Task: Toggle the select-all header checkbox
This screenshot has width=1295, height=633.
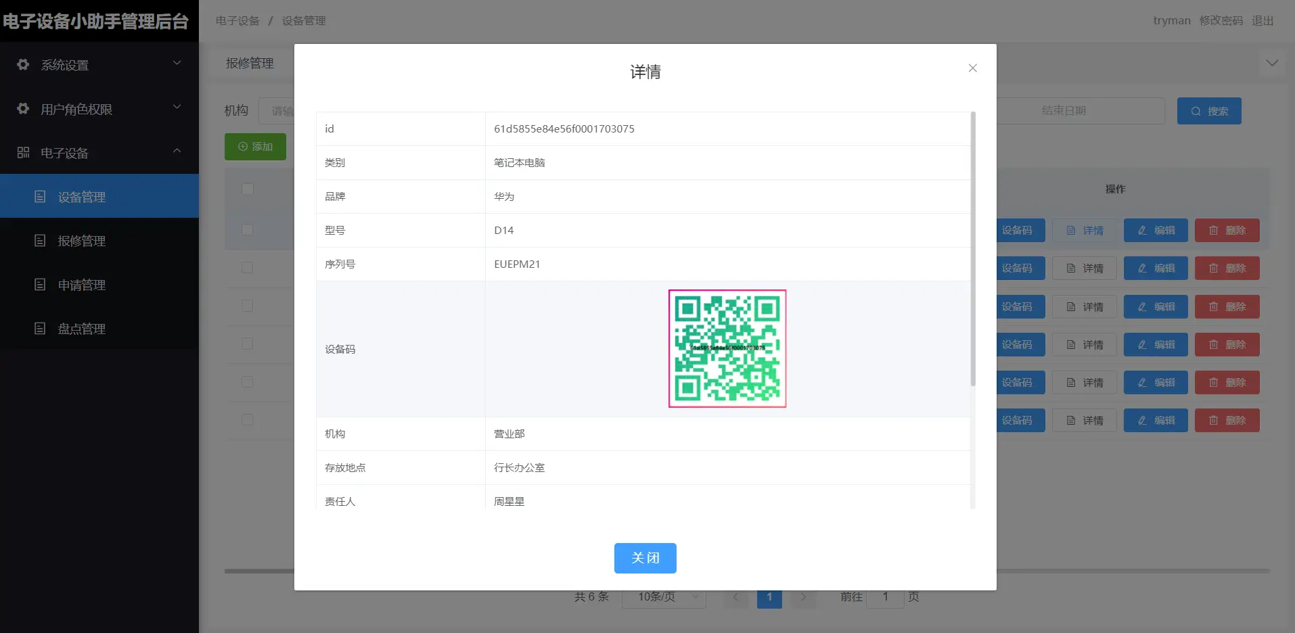Action: 248,189
